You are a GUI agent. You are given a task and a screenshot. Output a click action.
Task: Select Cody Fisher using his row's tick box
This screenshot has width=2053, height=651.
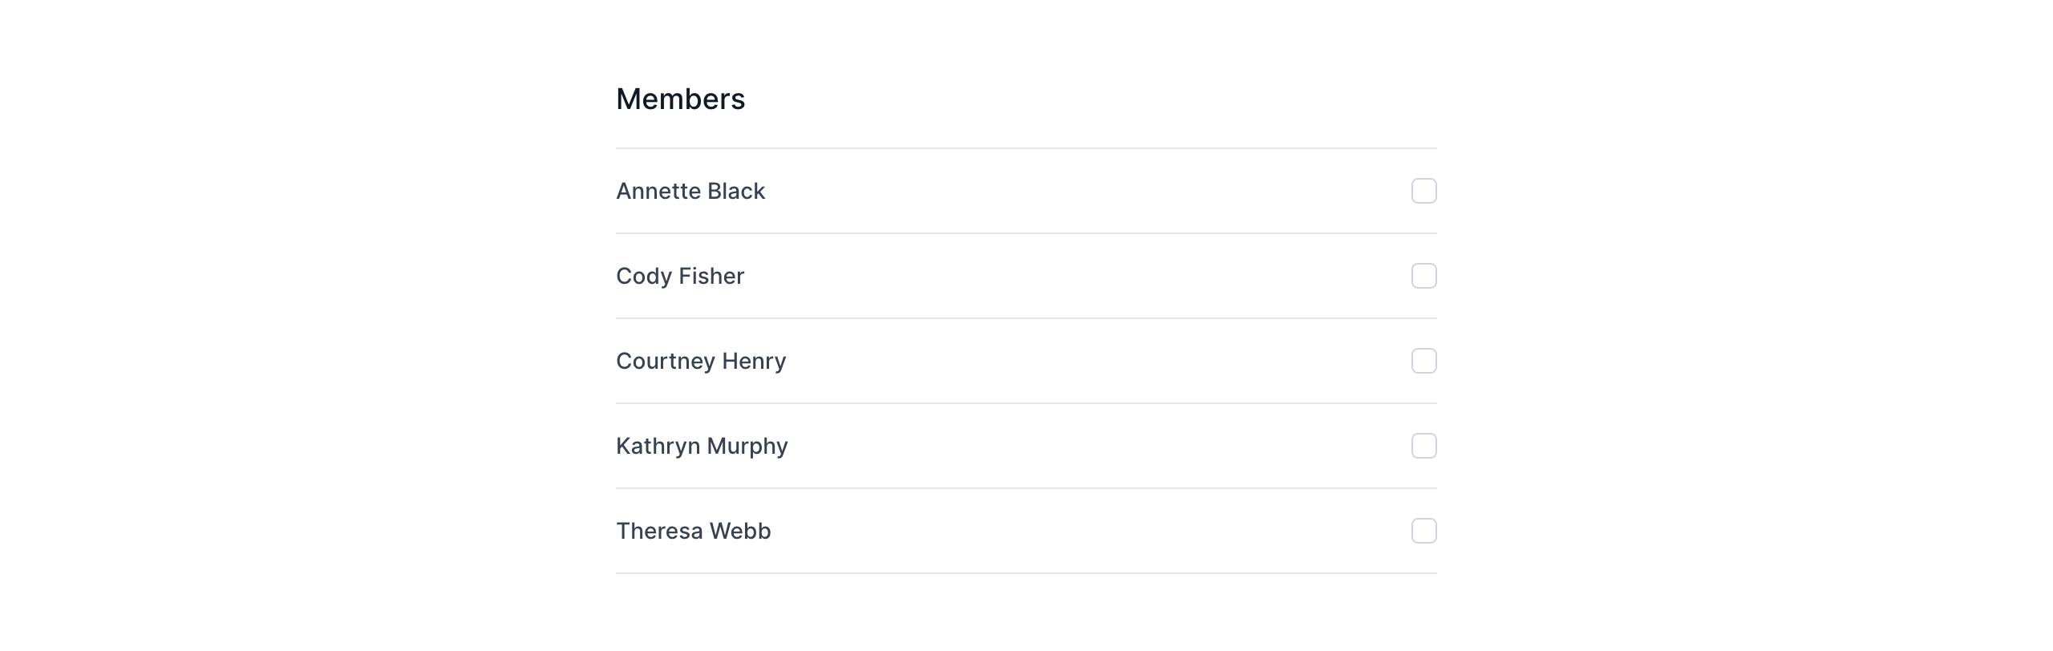coord(1423,276)
